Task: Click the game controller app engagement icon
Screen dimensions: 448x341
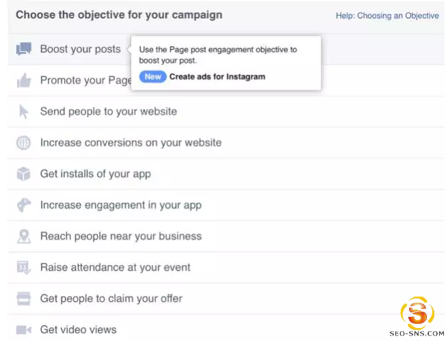Action: click(x=24, y=205)
